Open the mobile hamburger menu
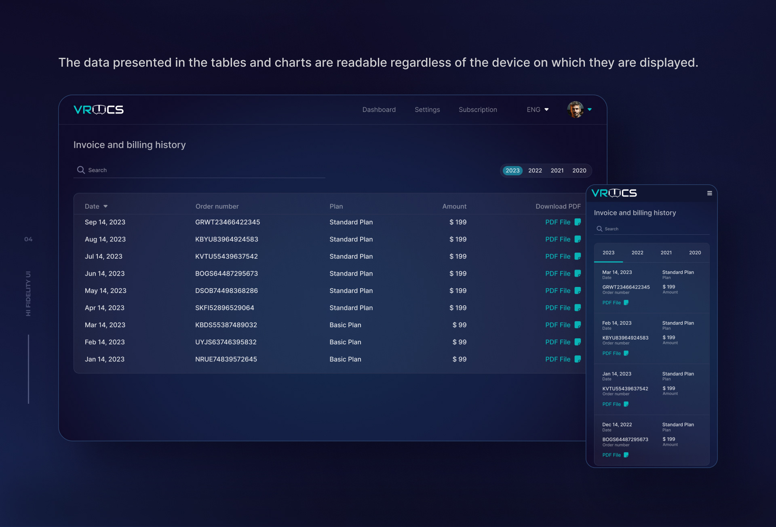The height and width of the screenshot is (527, 776). [709, 193]
